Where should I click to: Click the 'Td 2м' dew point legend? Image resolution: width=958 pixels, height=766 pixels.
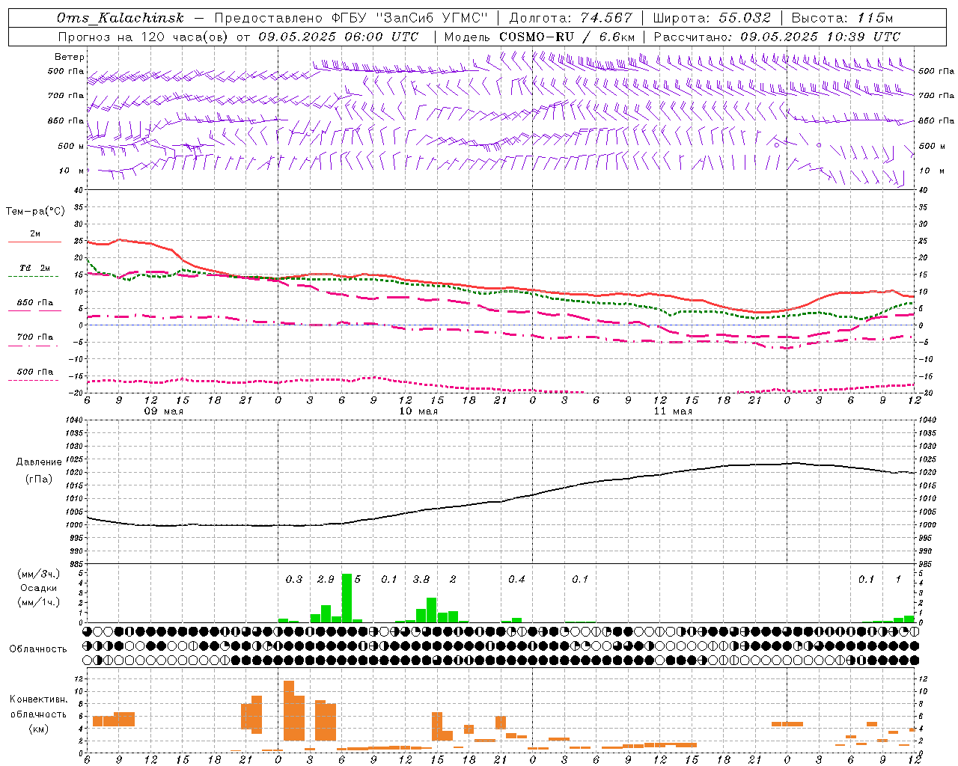(x=35, y=268)
